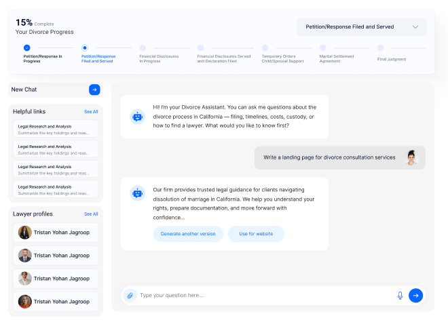448x331 pixels.
Task: Click the paperclip attachment icon
Action: pos(130,295)
